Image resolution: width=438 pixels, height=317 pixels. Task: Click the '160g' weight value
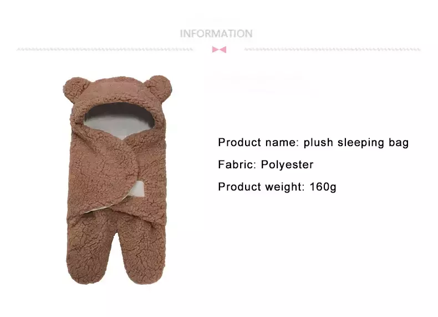click(x=323, y=187)
